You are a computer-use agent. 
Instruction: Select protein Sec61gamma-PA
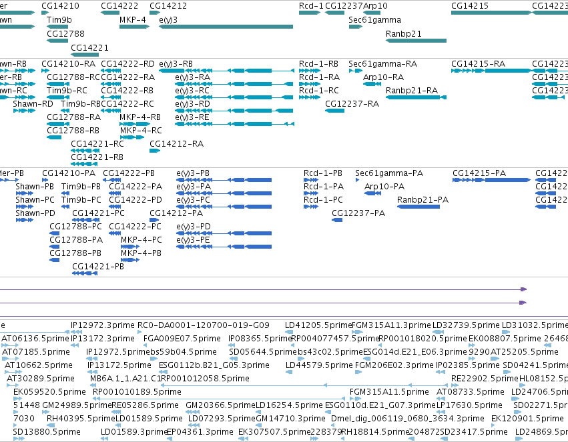[x=389, y=173]
